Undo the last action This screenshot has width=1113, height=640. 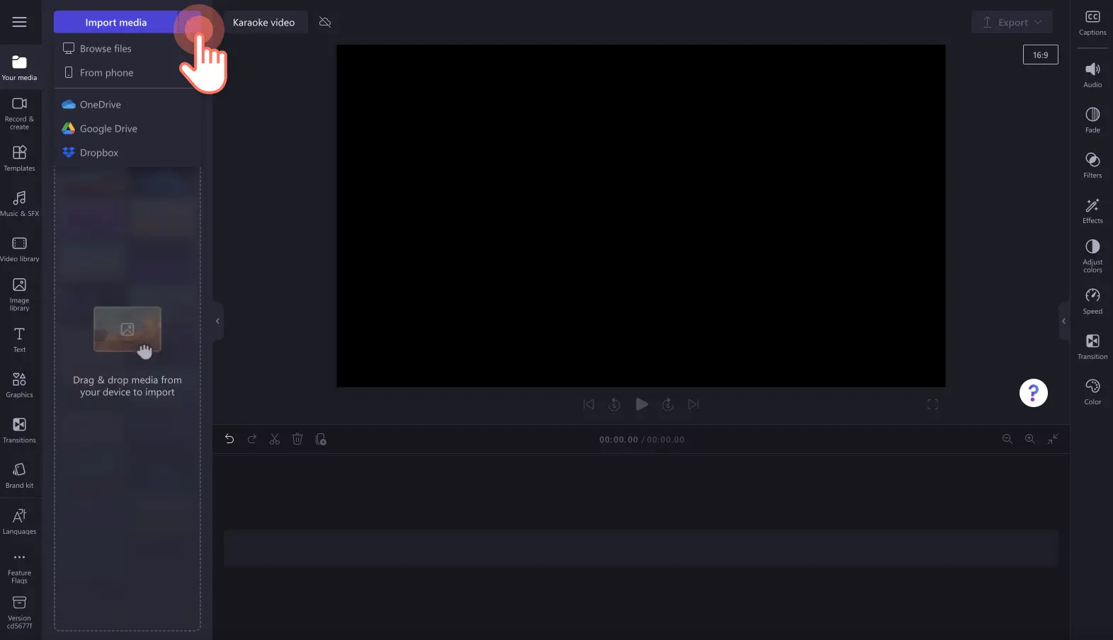point(229,440)
